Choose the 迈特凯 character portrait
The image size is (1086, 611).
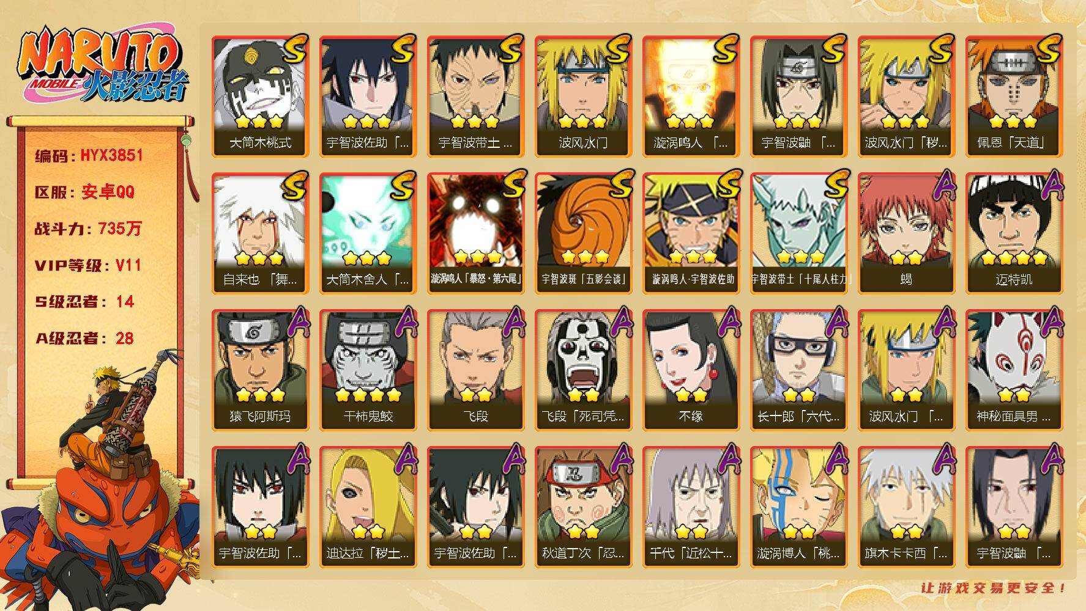(1014, 233)
